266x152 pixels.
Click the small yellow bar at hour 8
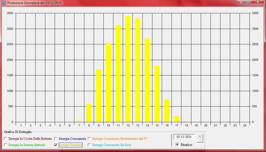pos(89,113)
